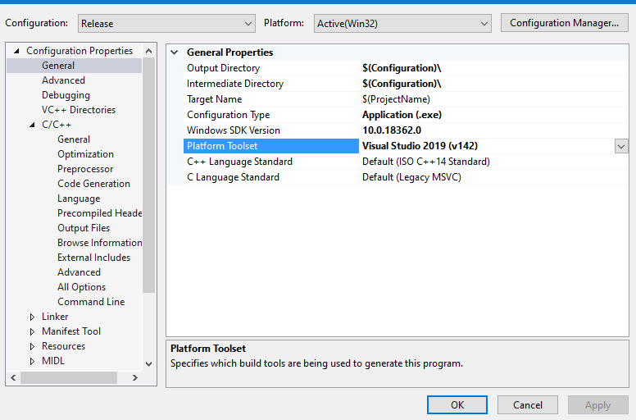Collapse the C/C++ tree node
The image size is (636, 420).
click(32, 125)
